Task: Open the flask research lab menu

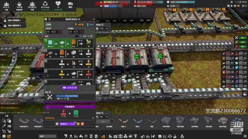Action: pyautogui.click(x=175, y=136)
